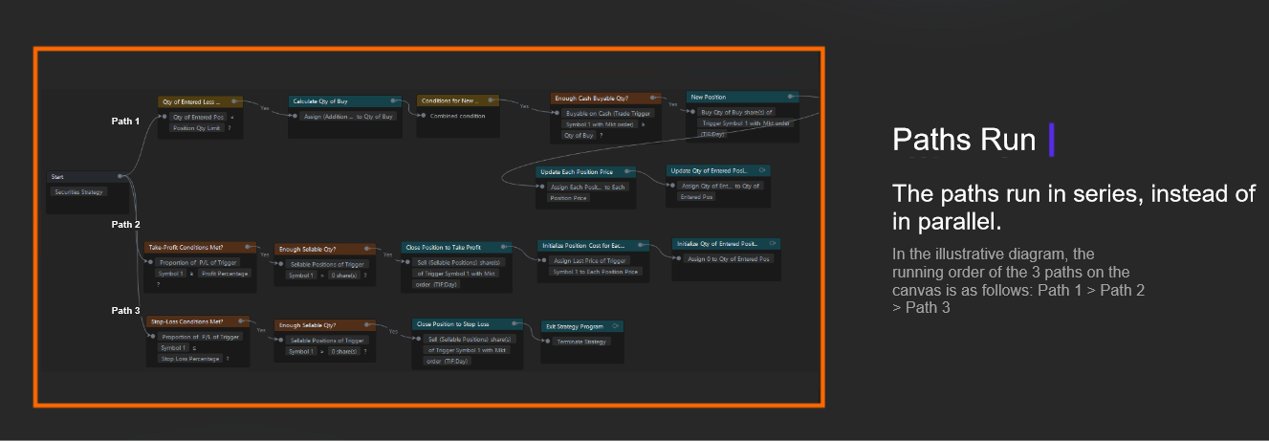Select the Update Qty of Entered Posi node header
Screen dimensions: 1269x442
coord(720,170)
